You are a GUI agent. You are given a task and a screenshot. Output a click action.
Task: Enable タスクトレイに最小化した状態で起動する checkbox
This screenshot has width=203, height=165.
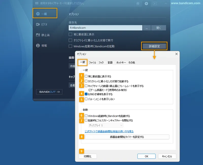(x=86, y=81)
